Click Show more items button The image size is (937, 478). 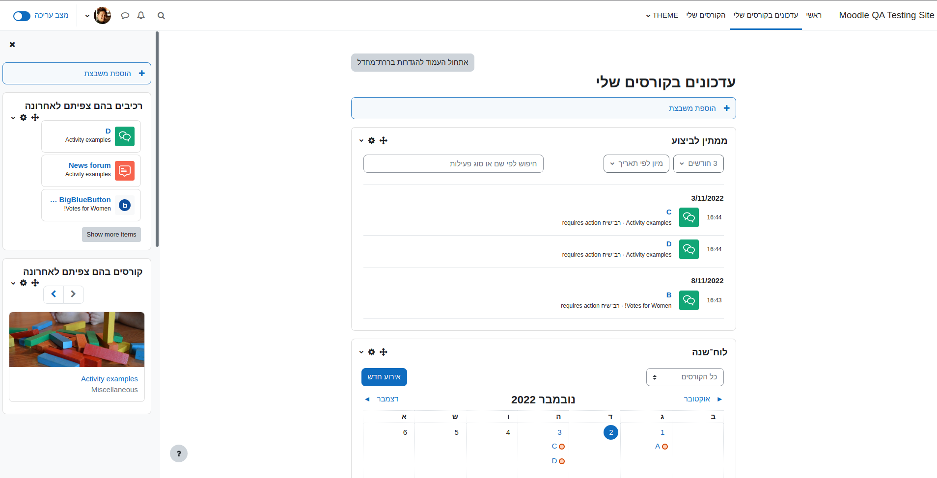[111, 235]
